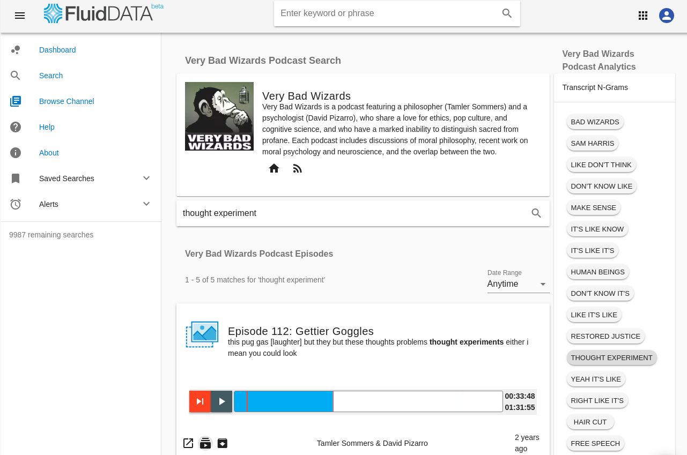Click the Episode 112 image placeholder icon
The height and width of the screenshot is (455, 687).
click(202, 334)
